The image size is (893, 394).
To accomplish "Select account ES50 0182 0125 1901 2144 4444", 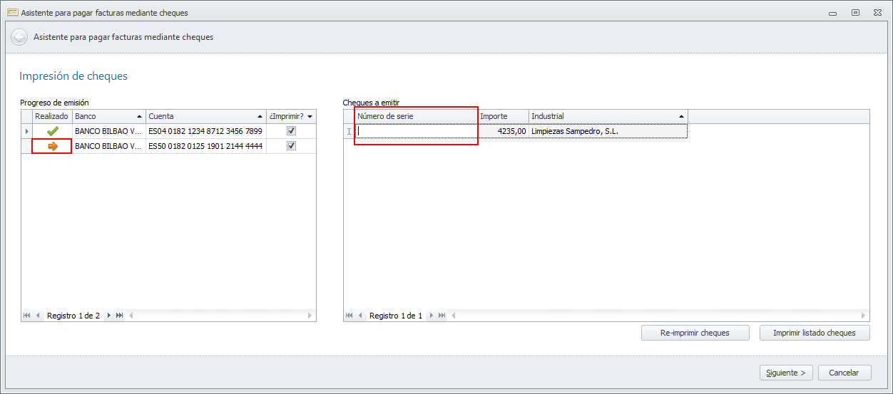I will (x=205, y=146).
